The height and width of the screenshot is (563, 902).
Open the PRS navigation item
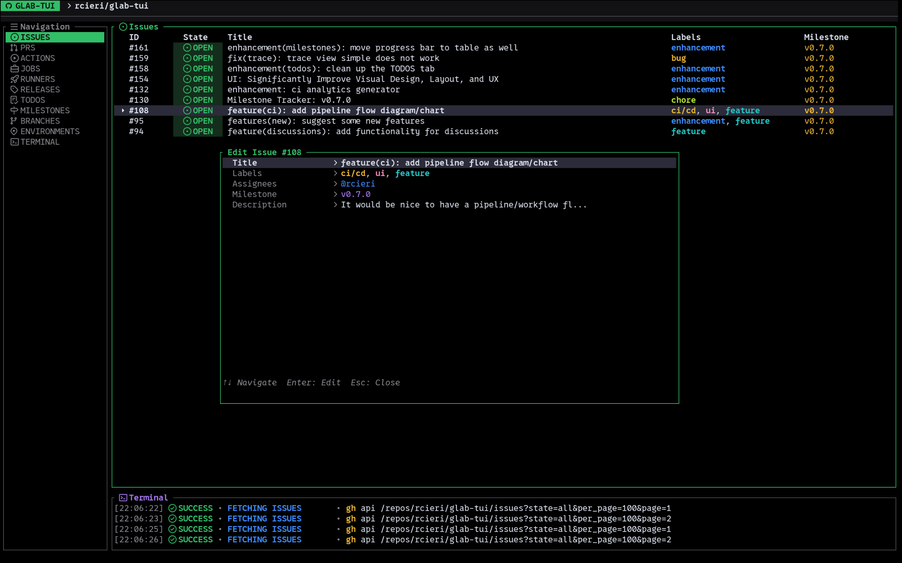pos(55,48)
